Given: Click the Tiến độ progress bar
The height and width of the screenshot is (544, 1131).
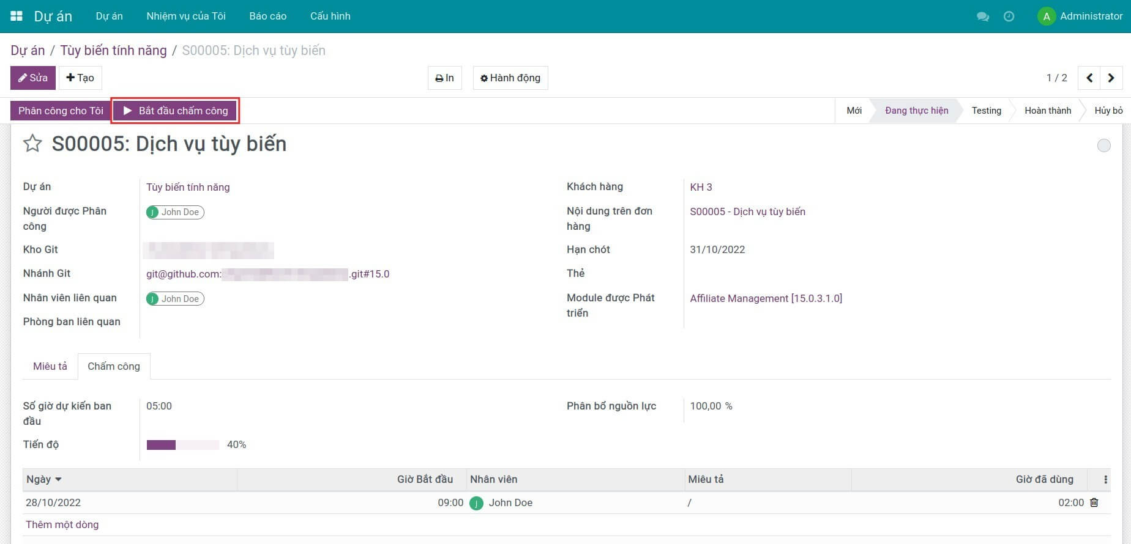Looking at the screenshot, I should [x=182, y=445].
